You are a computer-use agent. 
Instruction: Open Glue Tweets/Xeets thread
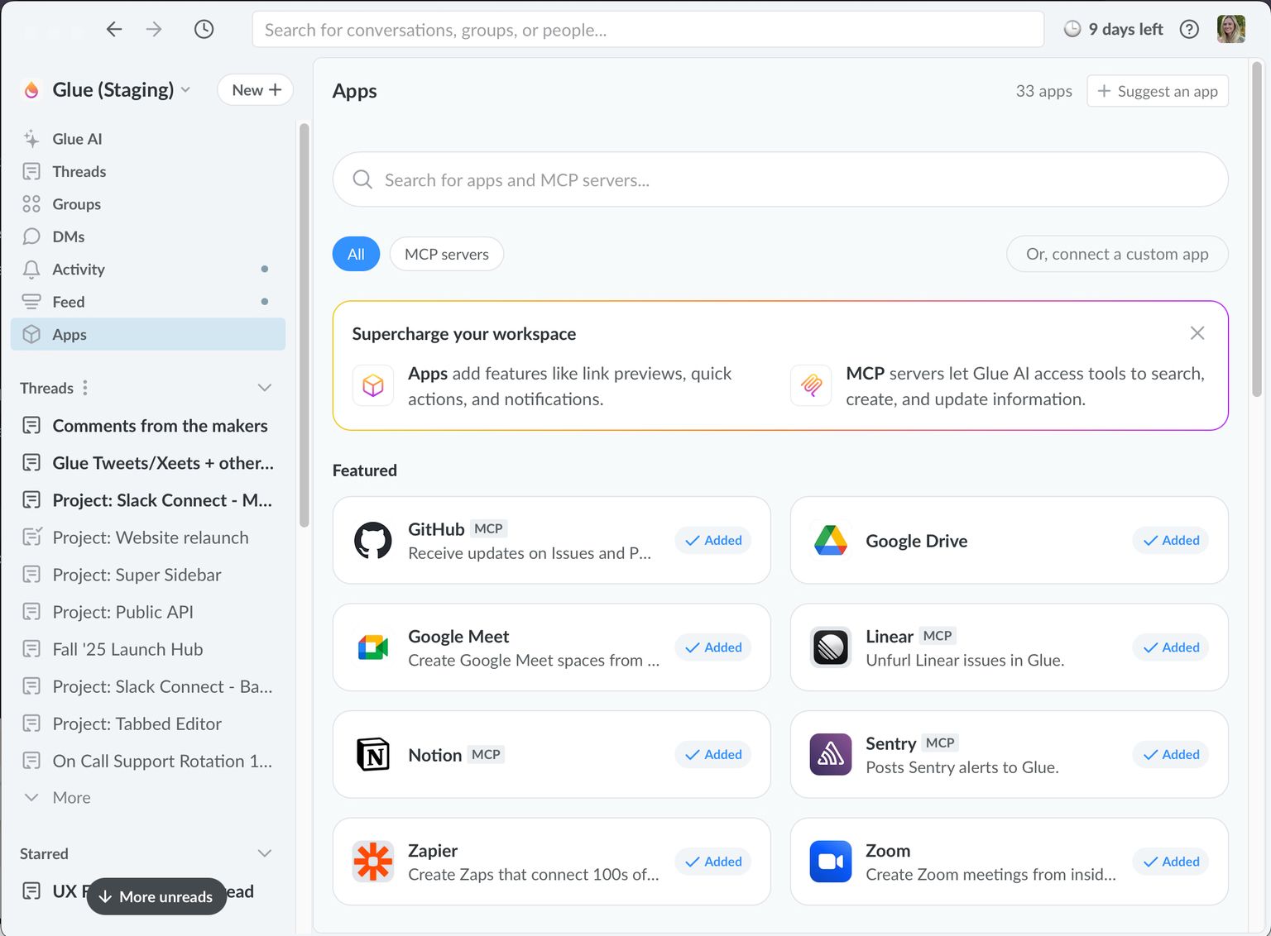[x=148, y=463]
